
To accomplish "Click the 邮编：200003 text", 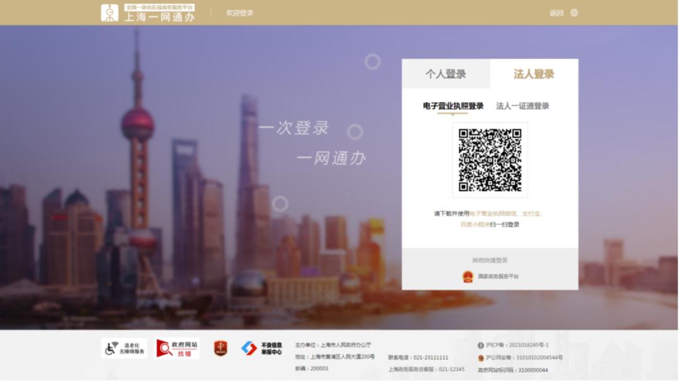I will [311, 369].
